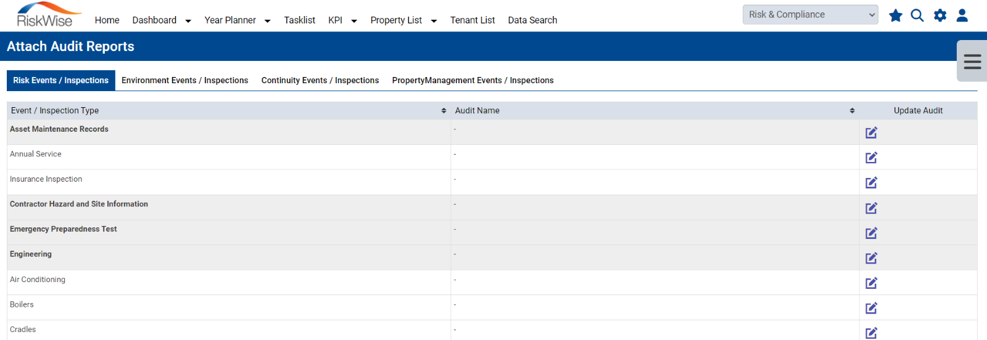The height and width of the screenshot is (340, 987).
Task: Open the hamburger side menu
Action: click(x=972, y=61)
